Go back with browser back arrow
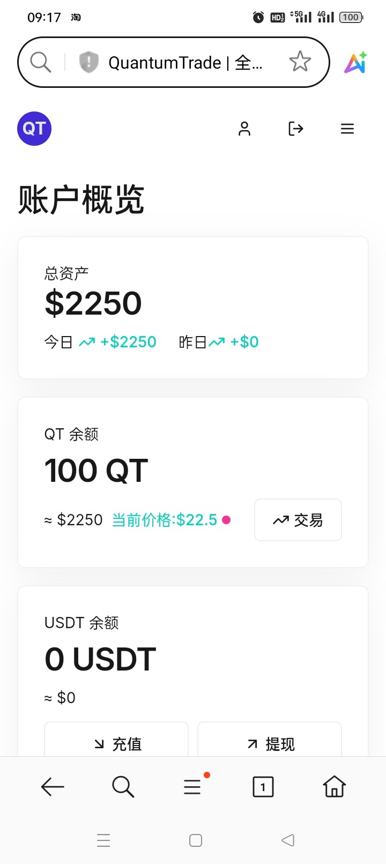The height and width of the screenshot is (864, 386). (53, 787)
